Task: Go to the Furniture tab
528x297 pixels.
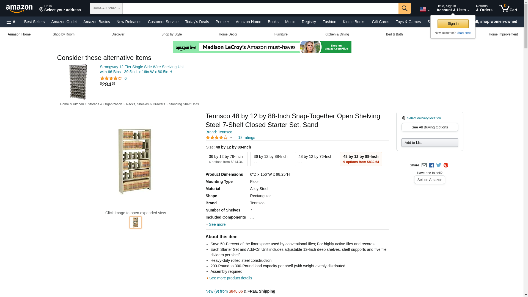Action: tap(281, 34)
